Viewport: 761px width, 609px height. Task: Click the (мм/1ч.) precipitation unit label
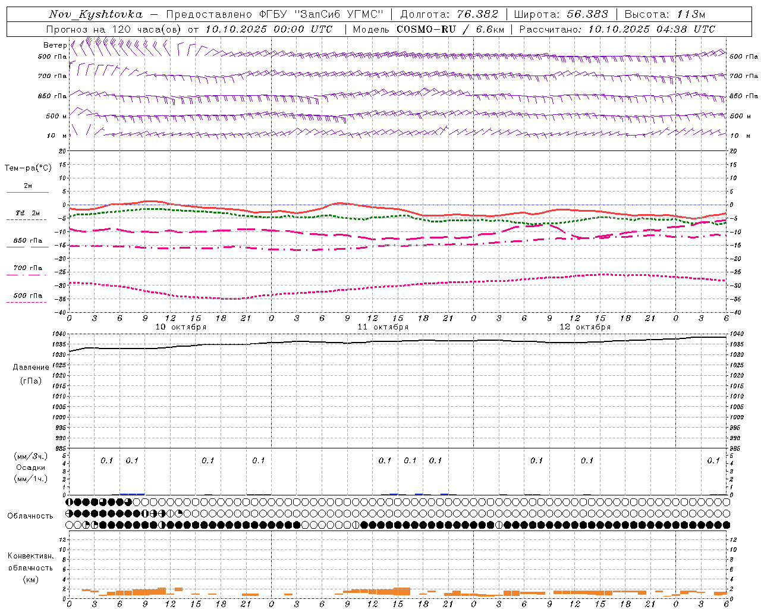(x=31, y=479)
